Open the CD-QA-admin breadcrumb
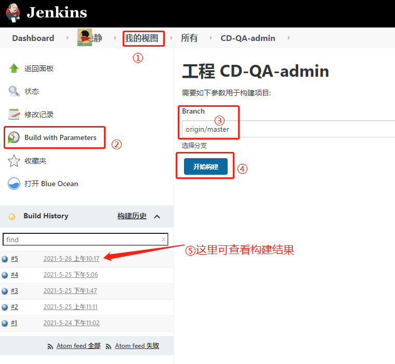 click(248, 38)
